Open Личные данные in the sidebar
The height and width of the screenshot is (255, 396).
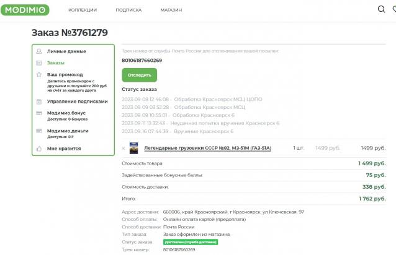(66, 51)
